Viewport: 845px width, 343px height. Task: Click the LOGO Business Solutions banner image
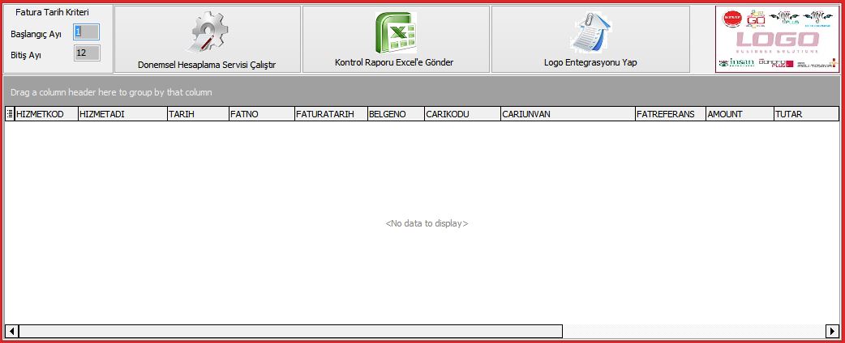click(x=777, y=40)
